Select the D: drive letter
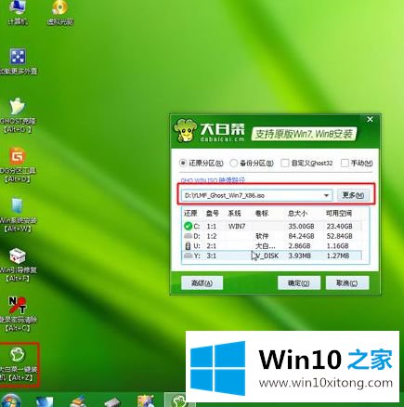The height and width of the screenshot is (407, 404). tap(197, 236)
